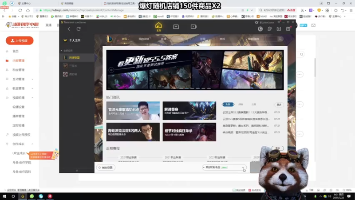Screen dimensions: 355x200
Task: Open 首页 in Douyu sidebar
Action: point(16,51)
